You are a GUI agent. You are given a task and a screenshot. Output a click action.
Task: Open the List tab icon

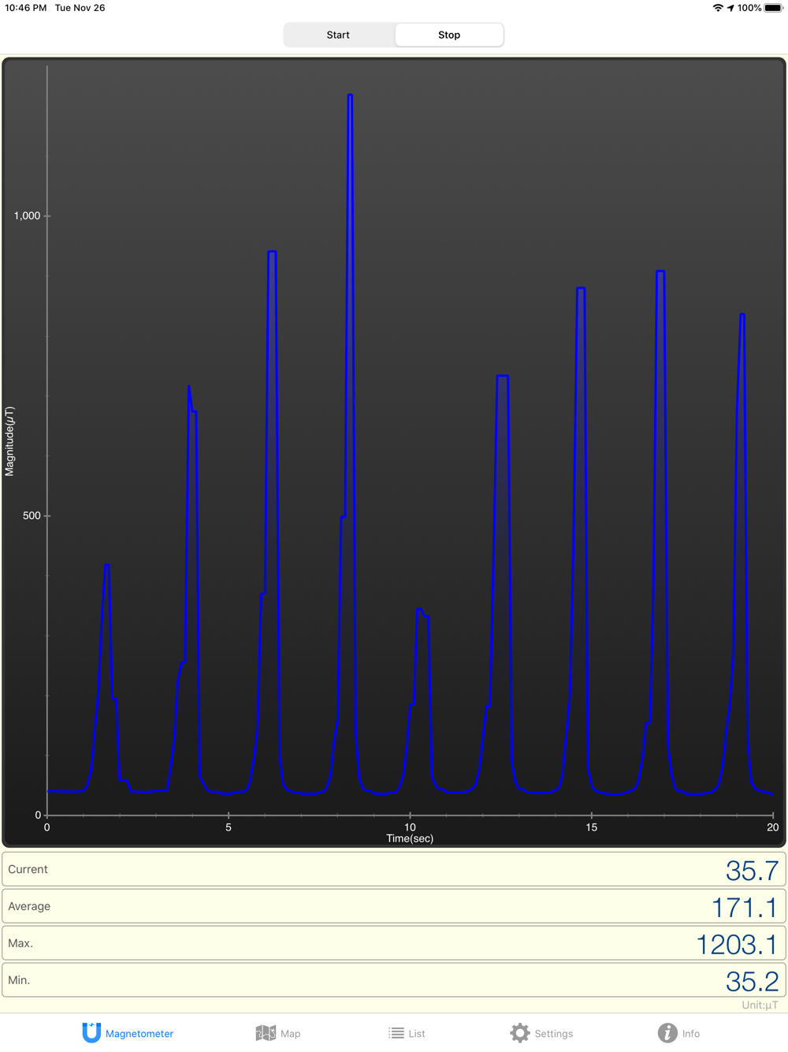[x=396, y=1033]
